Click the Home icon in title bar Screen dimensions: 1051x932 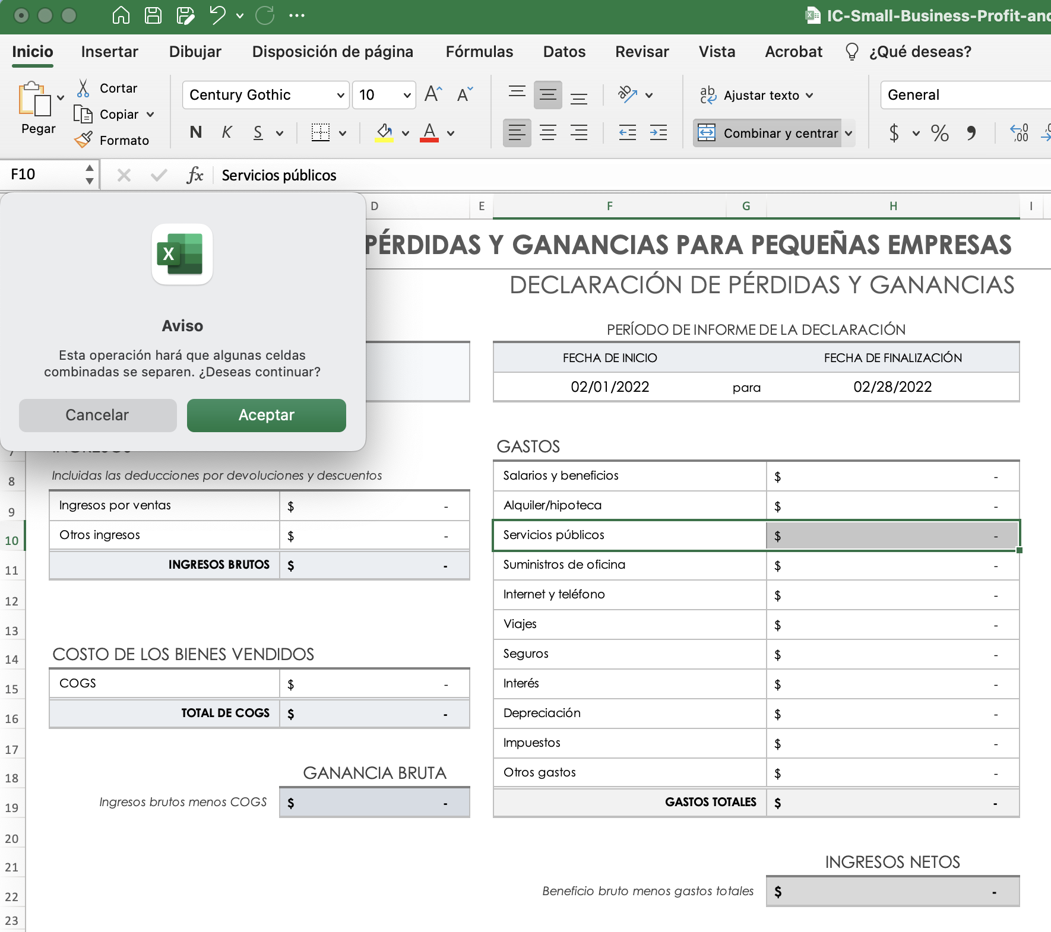121,15
